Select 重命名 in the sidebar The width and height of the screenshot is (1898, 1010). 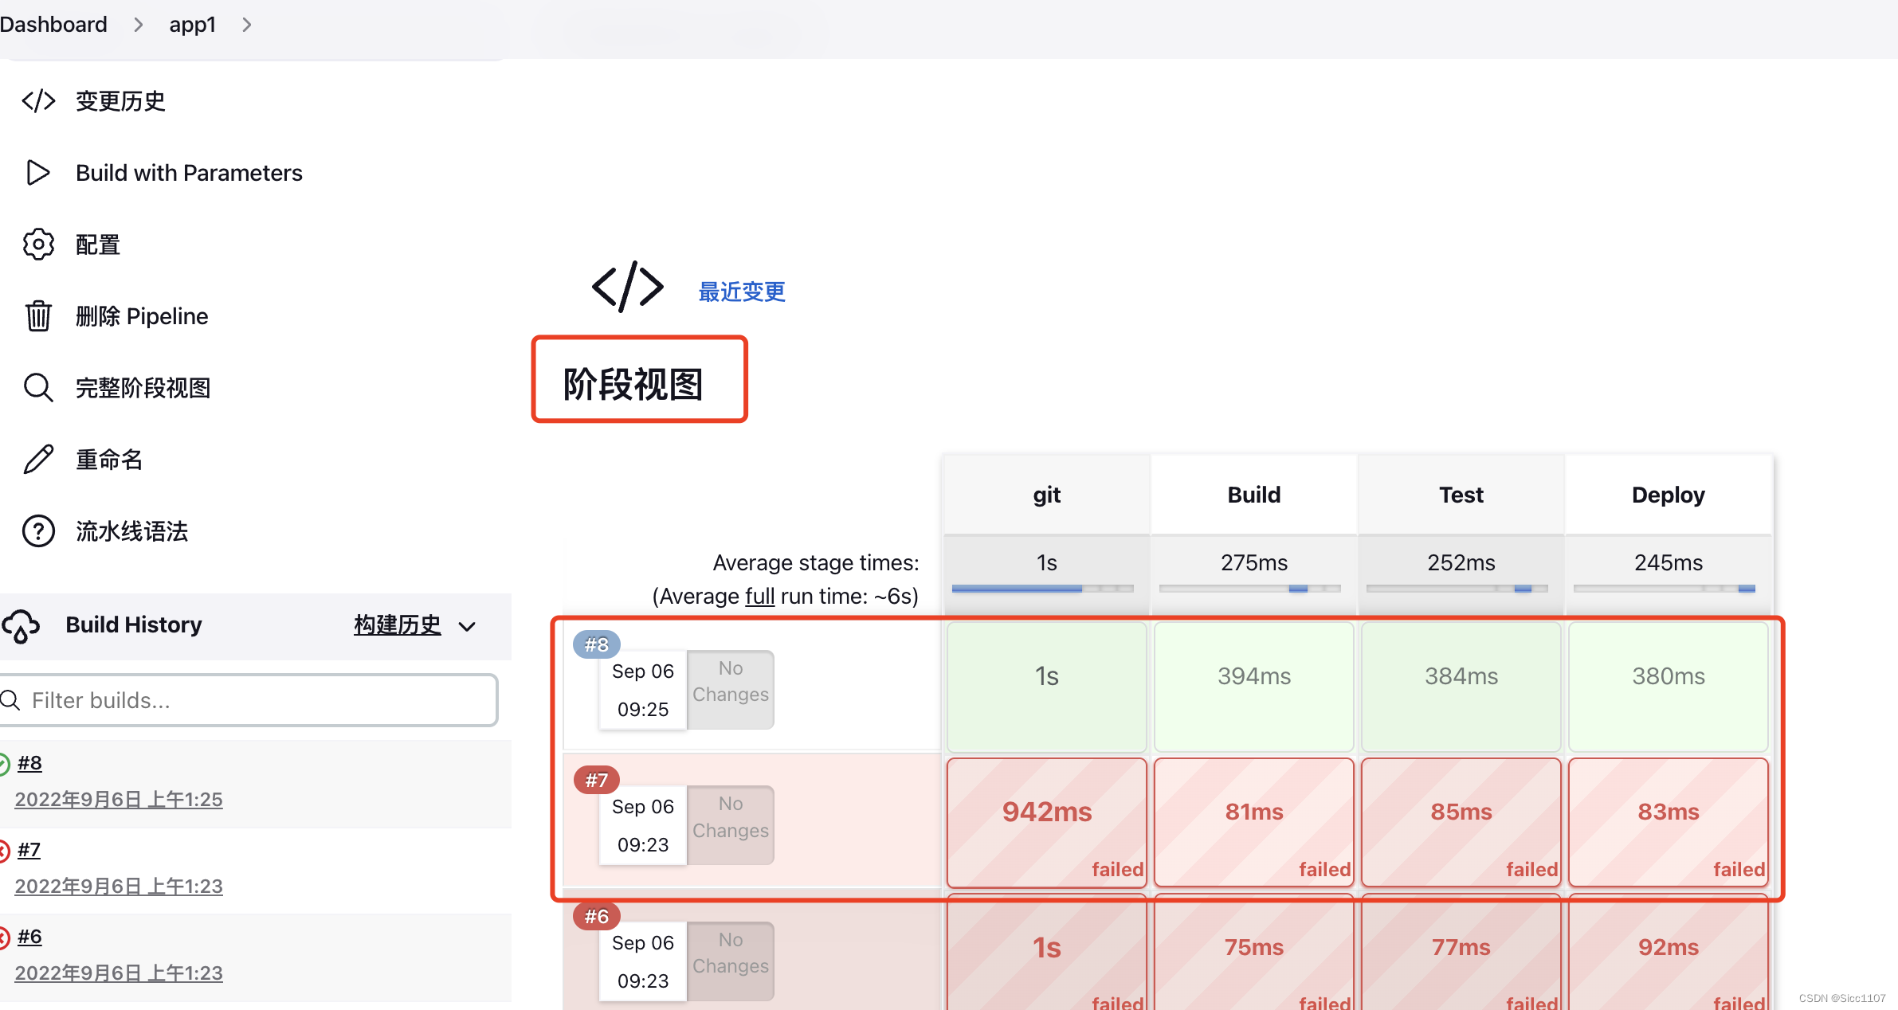tap(109, 460)
